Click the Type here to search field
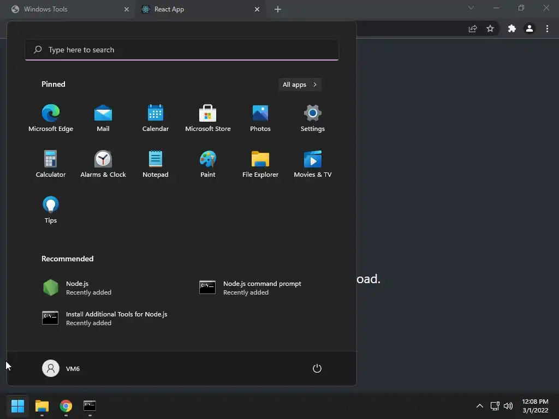 click(x=182, y=50)
